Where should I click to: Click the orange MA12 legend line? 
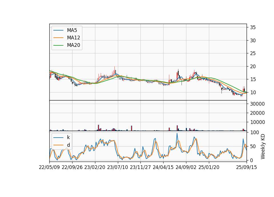(x=58, y=38)
